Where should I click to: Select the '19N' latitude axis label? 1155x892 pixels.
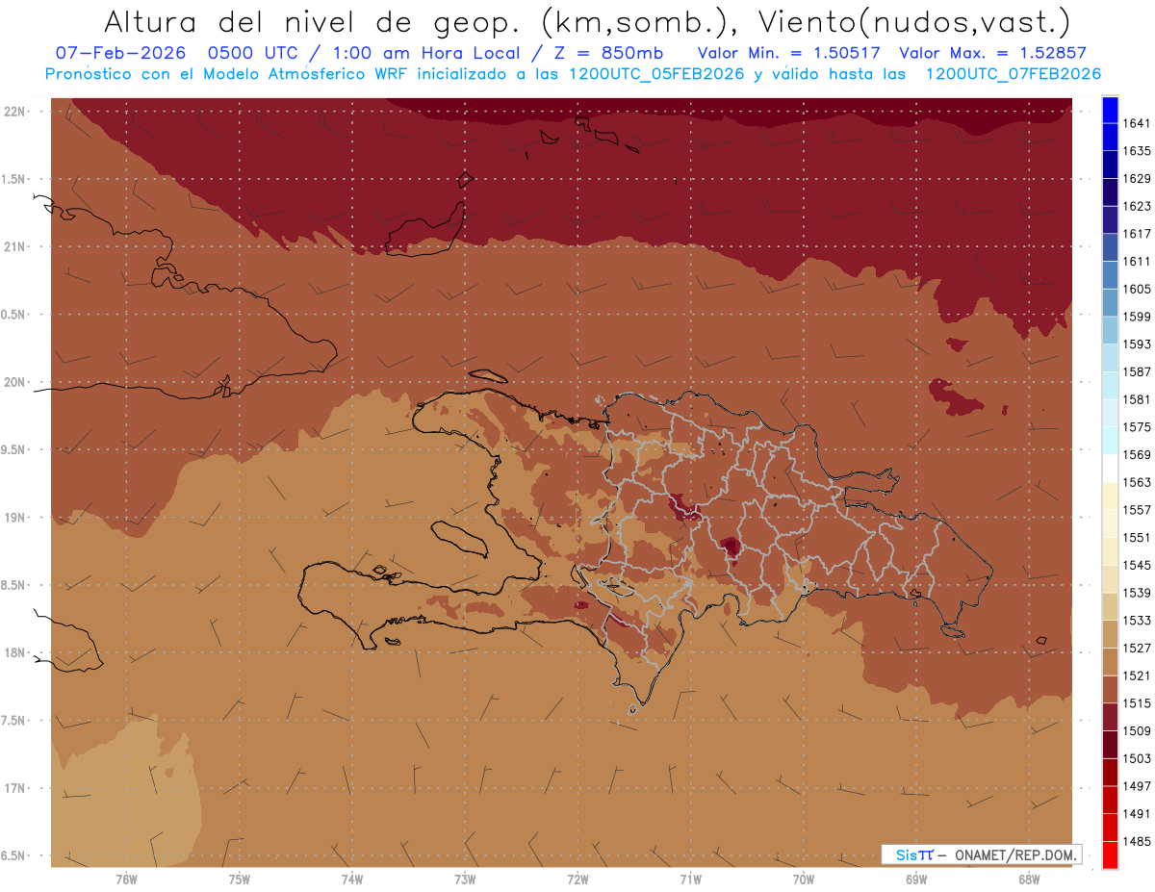click(15, 518)
